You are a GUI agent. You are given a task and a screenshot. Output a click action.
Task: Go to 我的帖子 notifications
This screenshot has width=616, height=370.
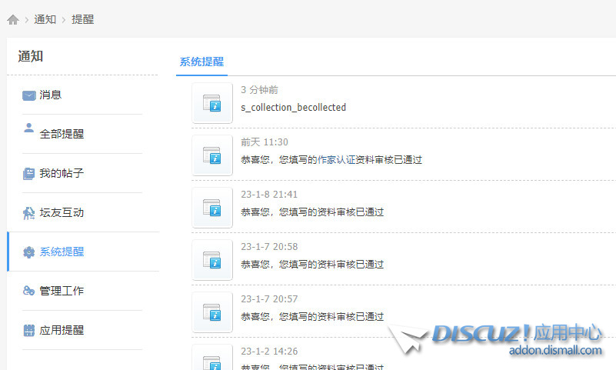click(x=62, y=174)
